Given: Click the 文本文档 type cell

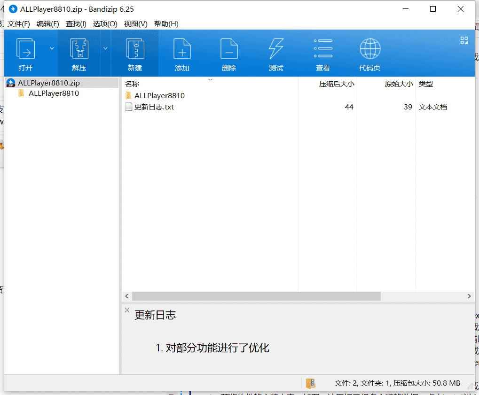Looking at the screenshot, I should click(433, 107).
